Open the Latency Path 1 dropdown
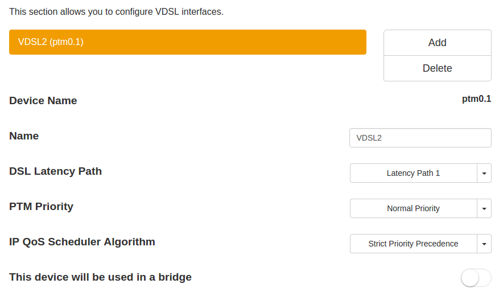Screen dimensions: 499x296 click(x=413, y=173)
